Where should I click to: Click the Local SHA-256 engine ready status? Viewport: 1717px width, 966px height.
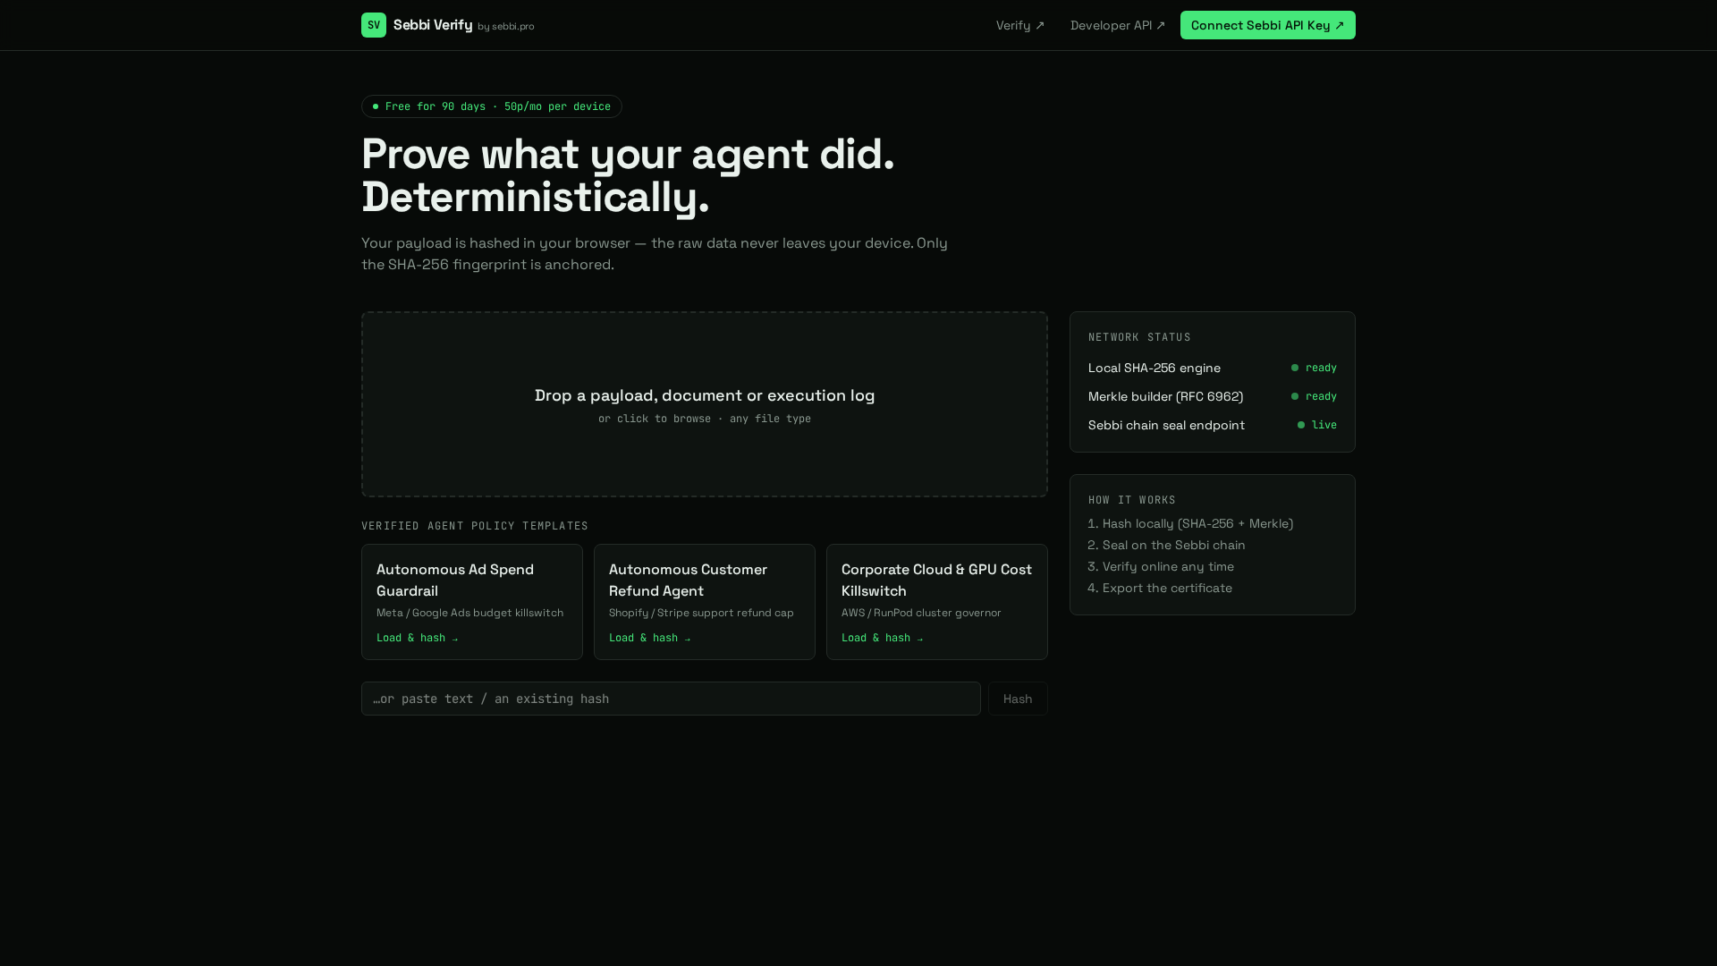click(x=1314, y=368)
